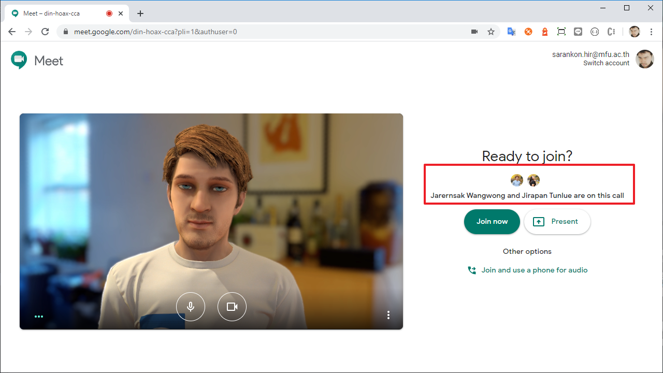Screen dimensions: 663x373
Task: Bookmark this page with the star
Action: (491, 32)
